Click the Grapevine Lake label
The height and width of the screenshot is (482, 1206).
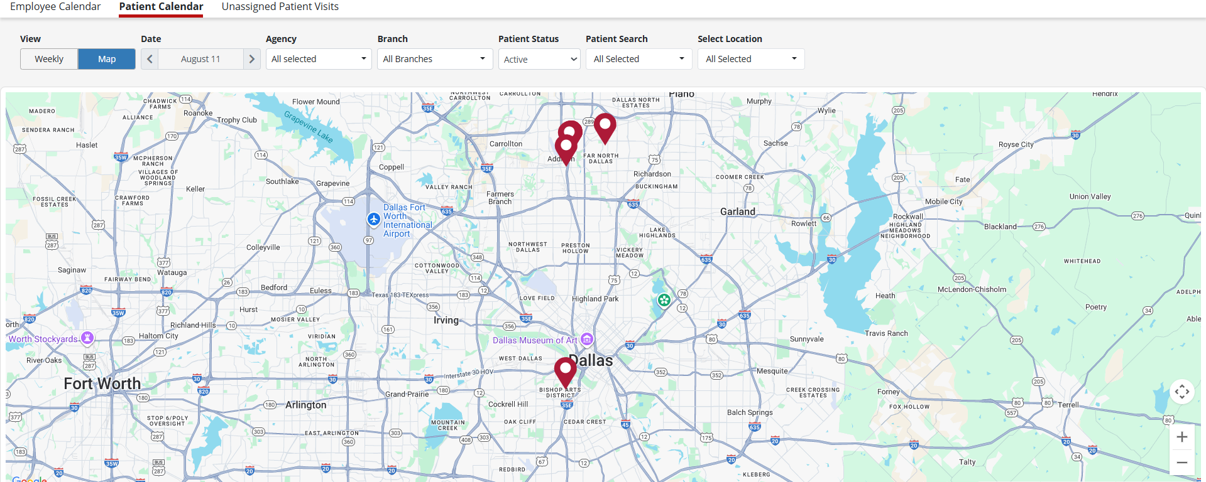309,127
